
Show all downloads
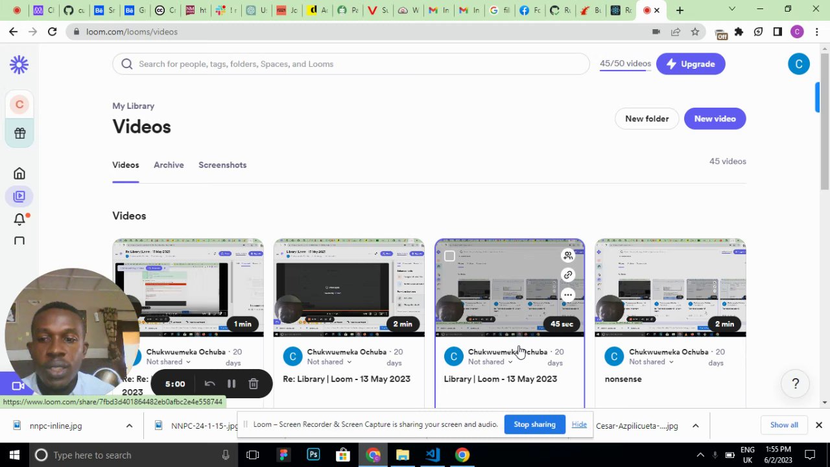[784, 425]
